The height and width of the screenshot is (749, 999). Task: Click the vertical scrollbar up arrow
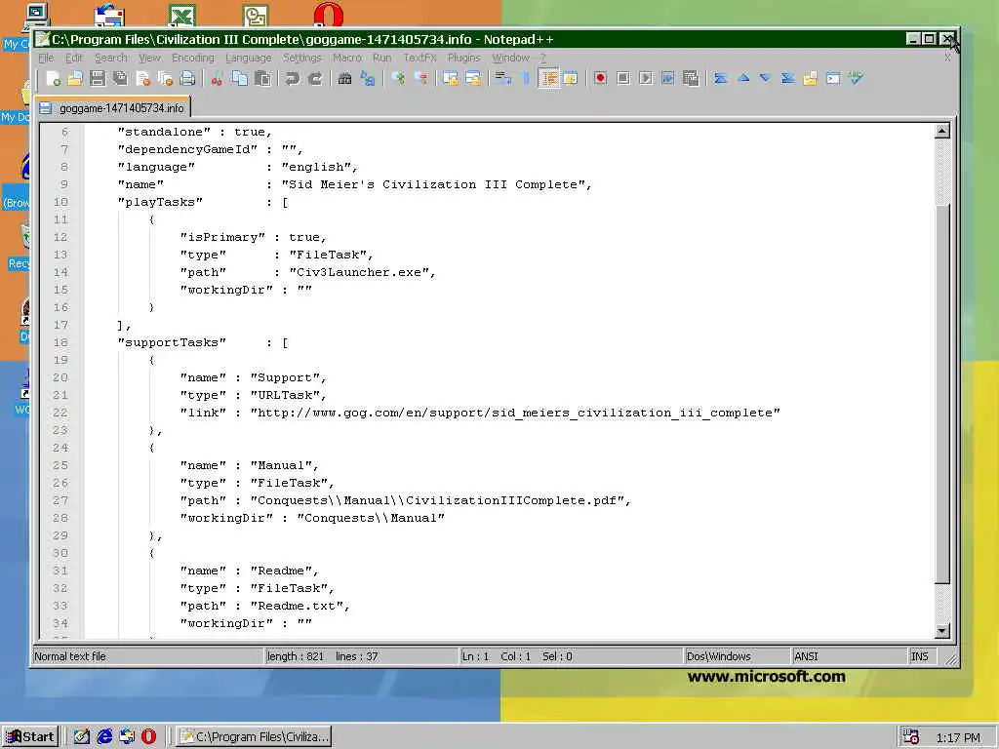click(x=942, y=132)
